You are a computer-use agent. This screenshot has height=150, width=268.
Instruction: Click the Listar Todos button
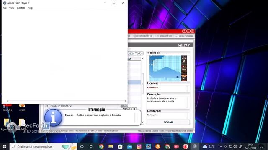tap(135, 53)
